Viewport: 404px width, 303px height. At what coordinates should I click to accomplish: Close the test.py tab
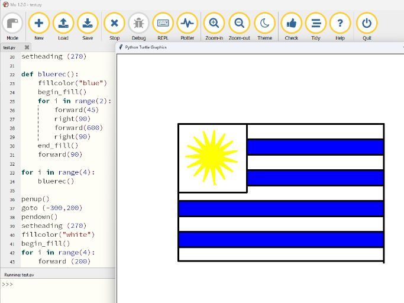point(27,47)
